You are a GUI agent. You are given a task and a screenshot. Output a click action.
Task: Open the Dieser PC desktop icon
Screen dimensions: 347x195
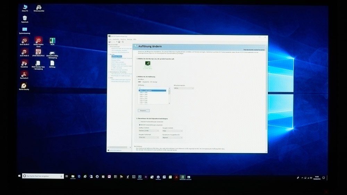(25, 8)
